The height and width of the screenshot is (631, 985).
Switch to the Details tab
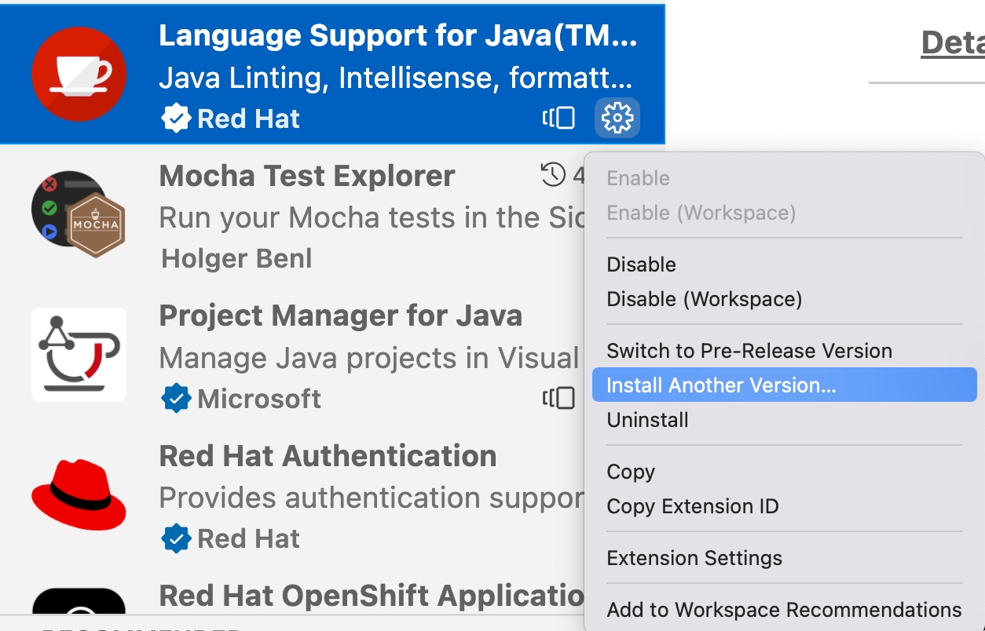click(952, 43)
